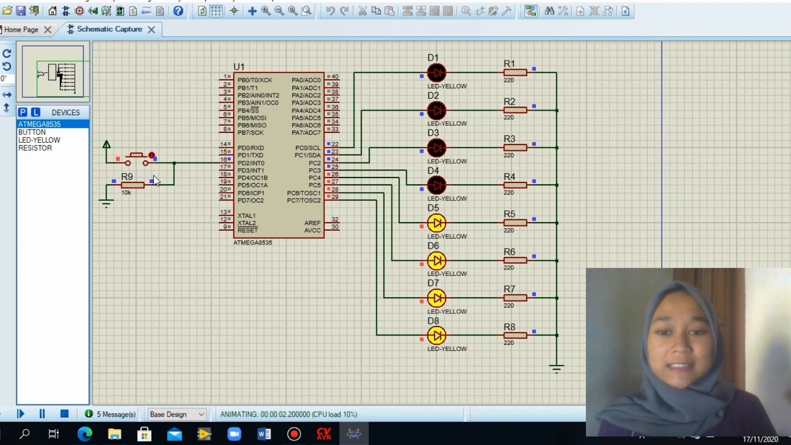Switch to the Home Page tab
Screen dimensions: 791x445
click(x=21, y=29)
